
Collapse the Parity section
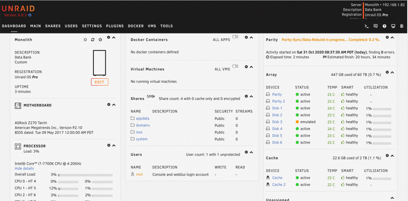(392, 38)
